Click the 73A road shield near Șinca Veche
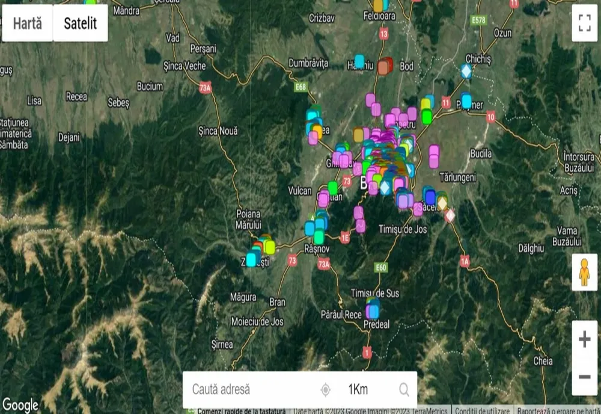 205,88
